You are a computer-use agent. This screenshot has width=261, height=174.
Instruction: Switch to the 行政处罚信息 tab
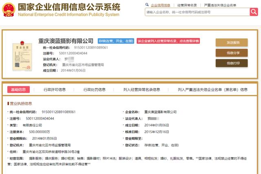tap(94, 90)
